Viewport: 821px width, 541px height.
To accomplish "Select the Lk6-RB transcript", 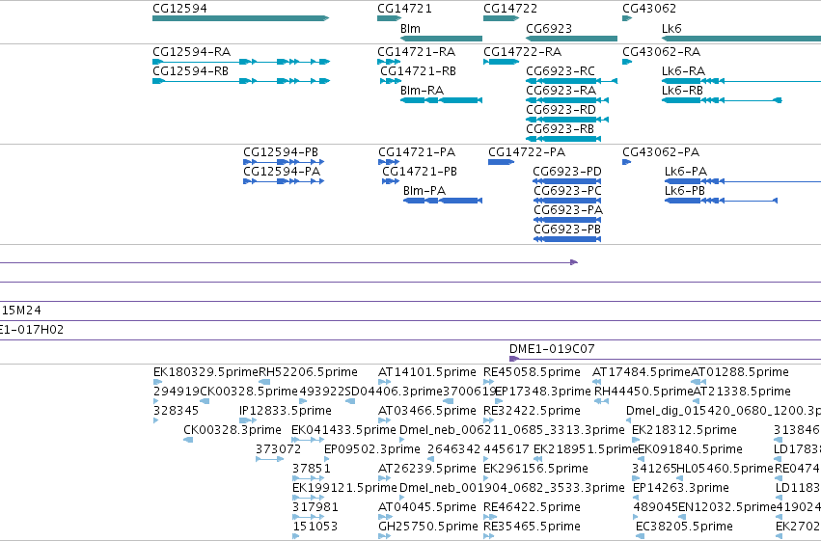I will (722, 100).
